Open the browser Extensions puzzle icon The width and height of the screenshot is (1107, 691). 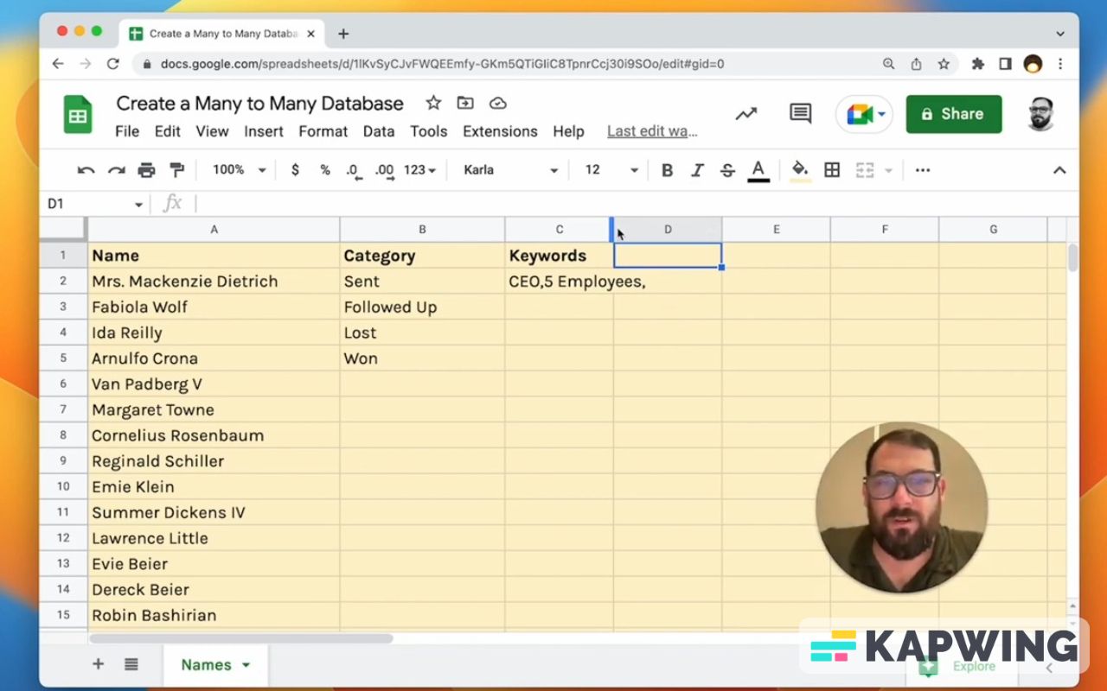pos(978,64)
